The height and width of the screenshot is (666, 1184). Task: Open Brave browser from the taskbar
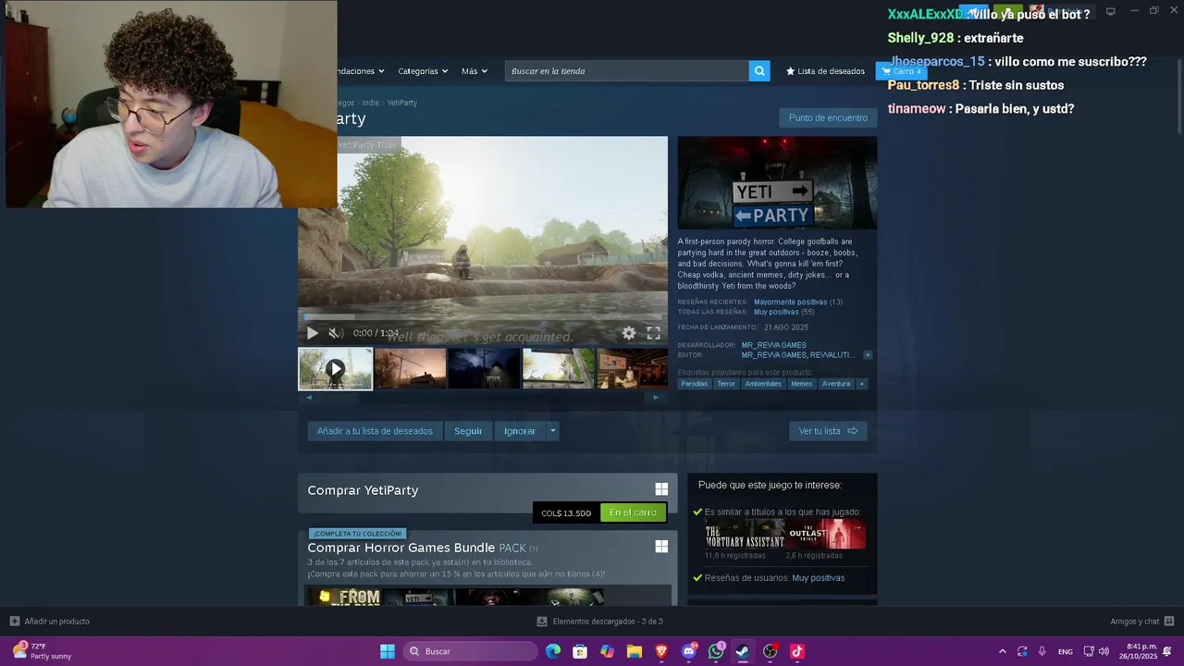click(x=661, y=651)
